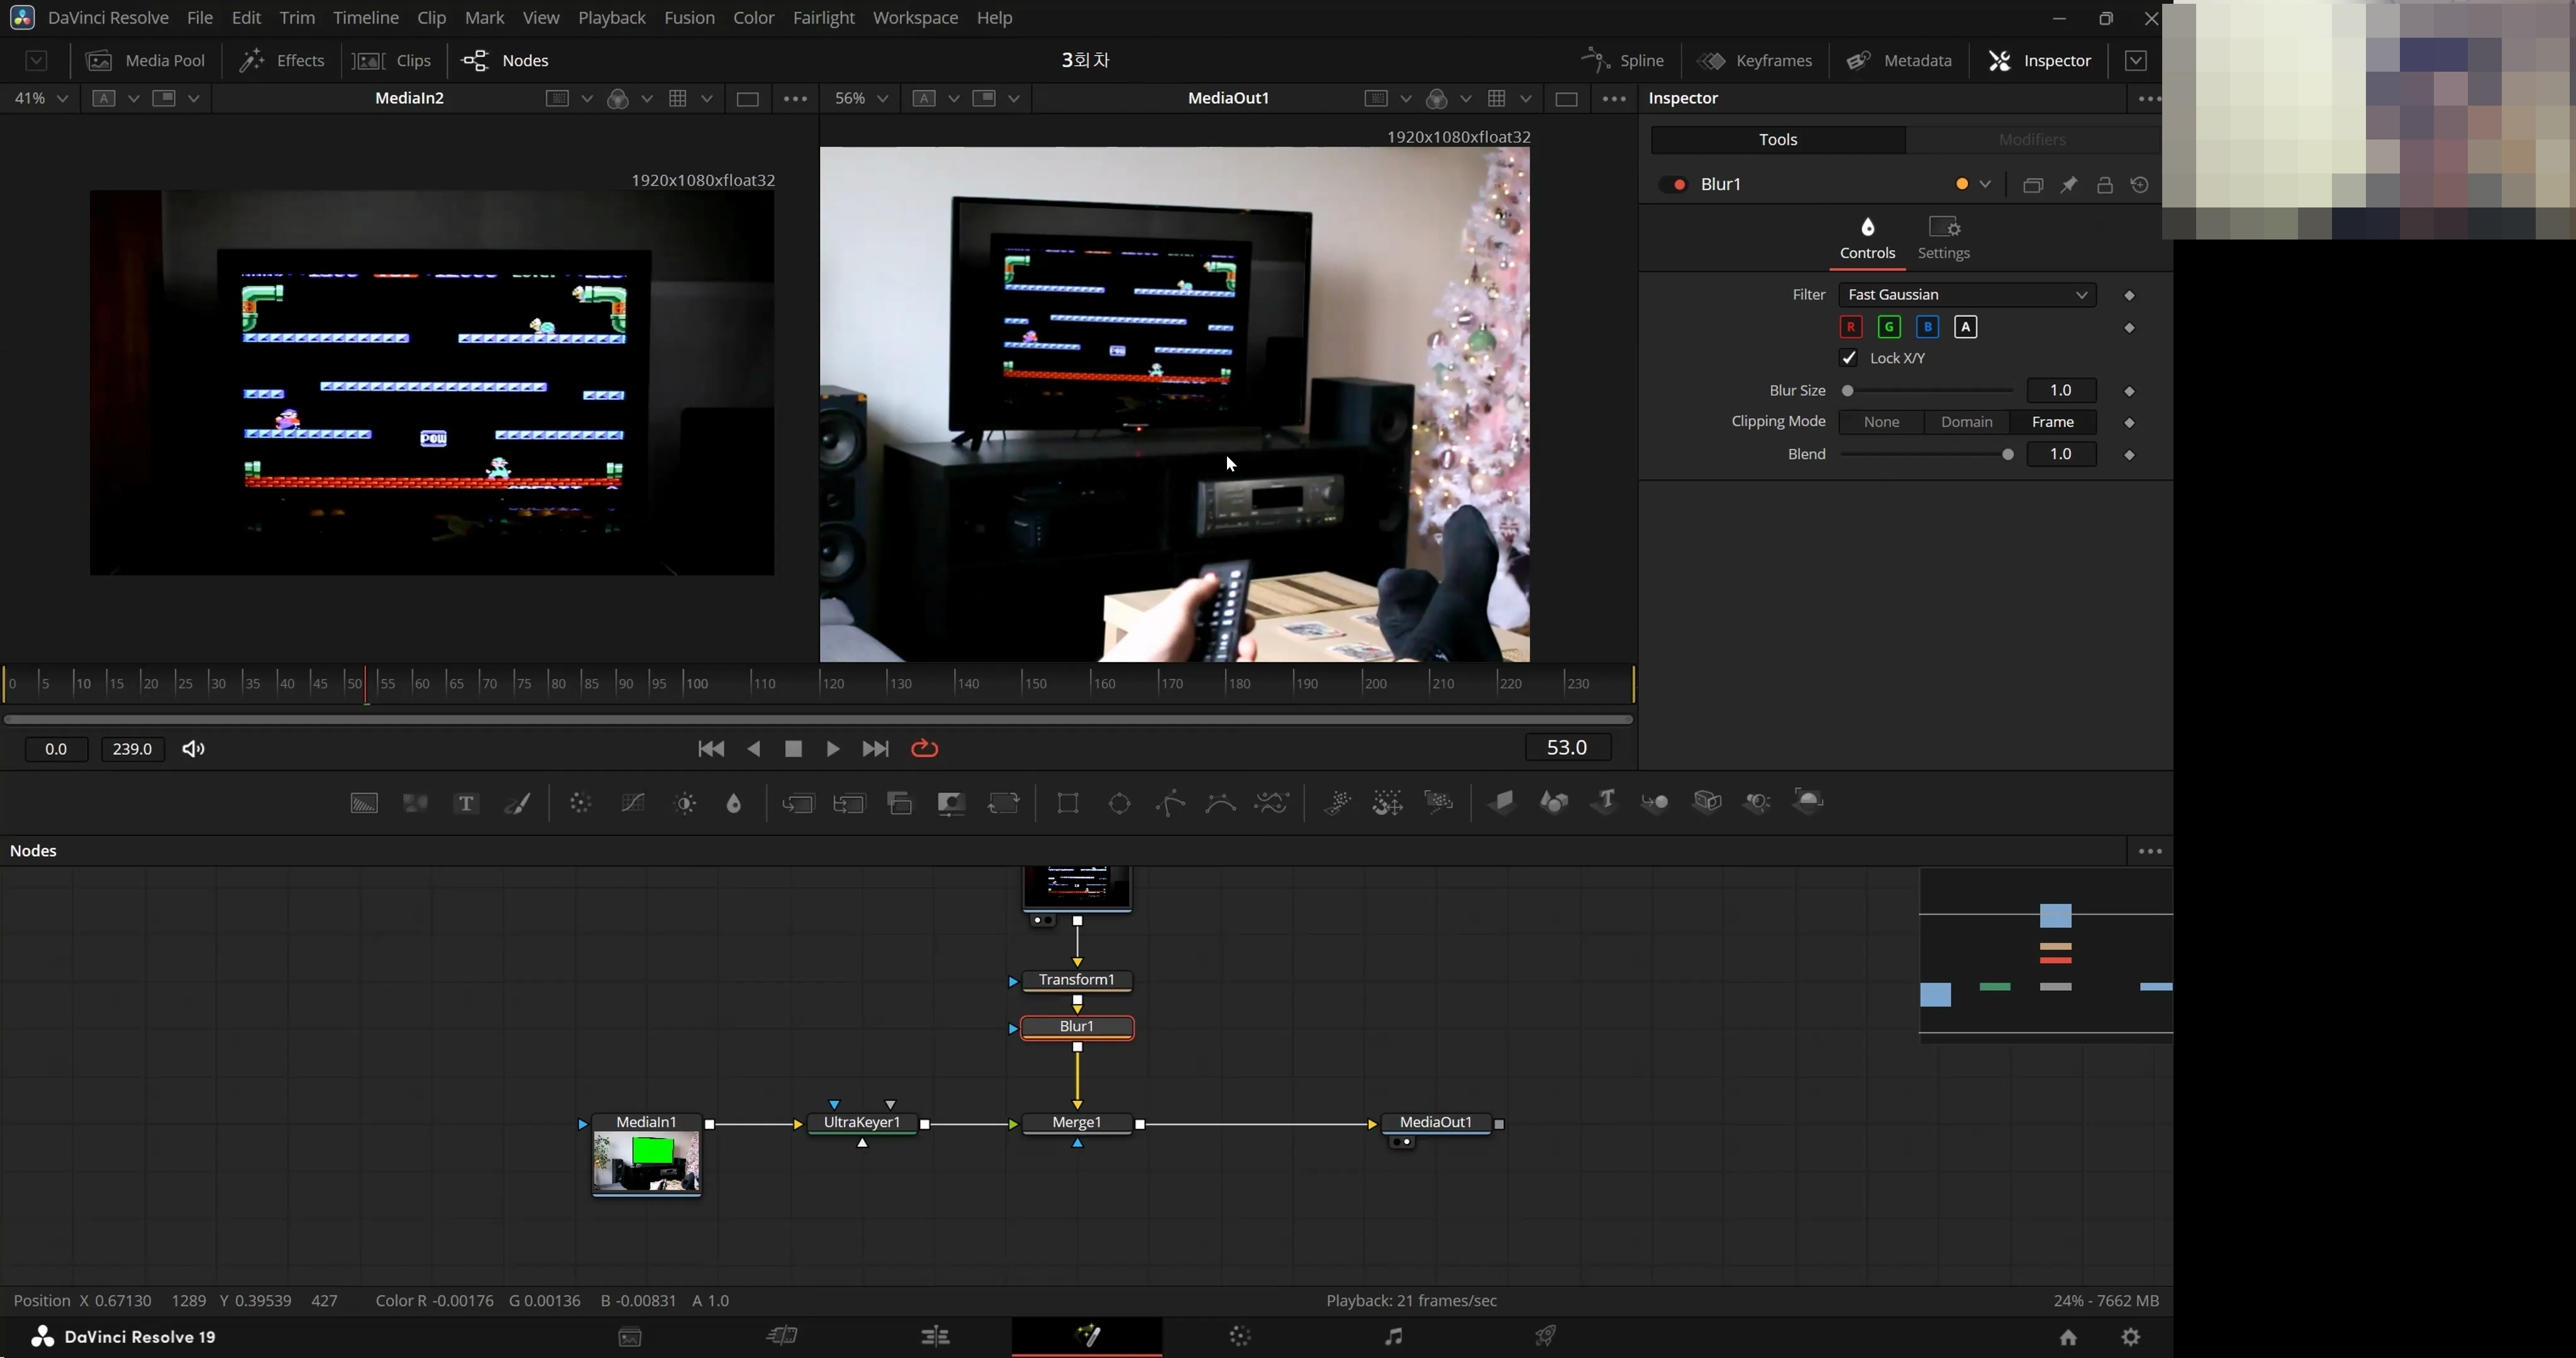Open the Keyframes panel
The image size is (2576, 1358).
1755,61
